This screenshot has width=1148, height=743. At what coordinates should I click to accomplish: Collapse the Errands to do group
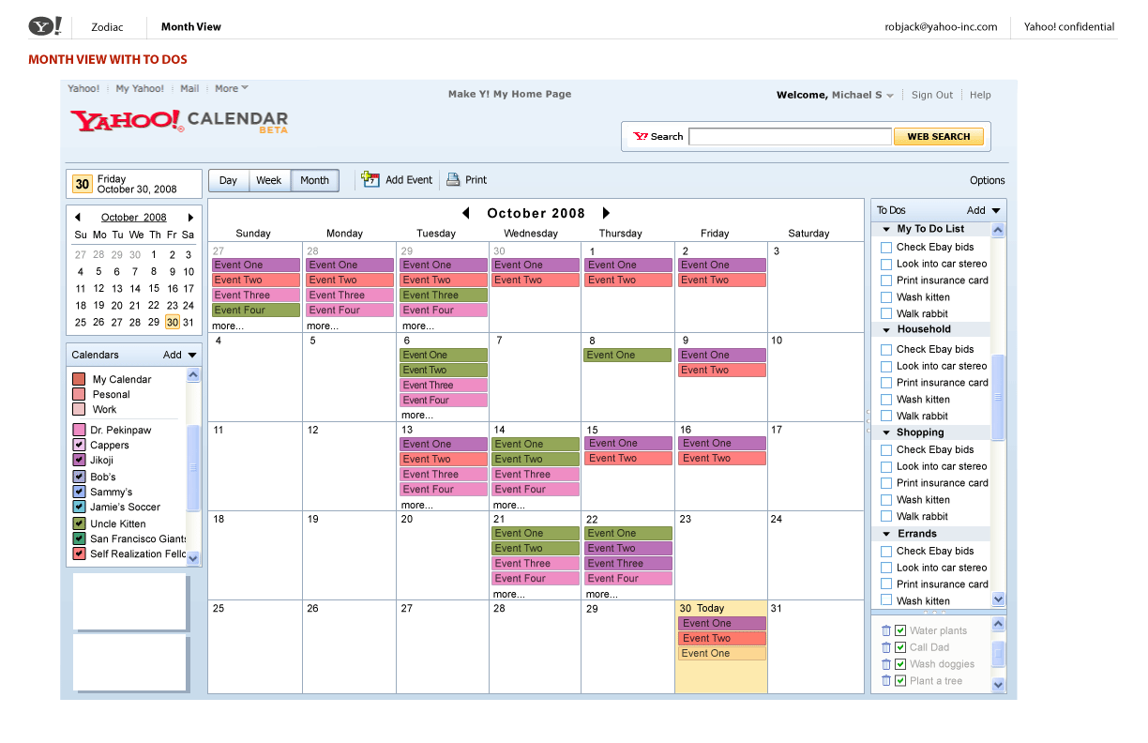[x=886, y=534]
